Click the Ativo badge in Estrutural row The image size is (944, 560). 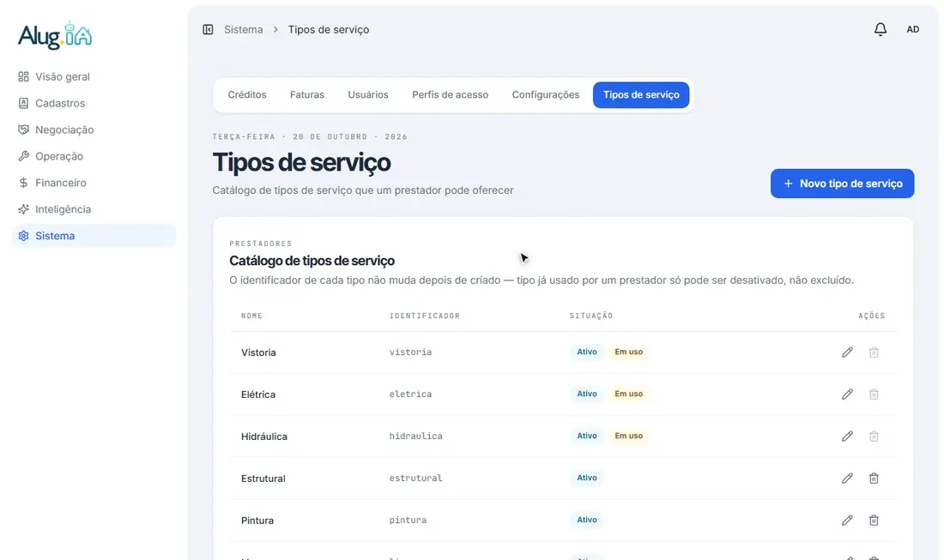coord(587,479)
